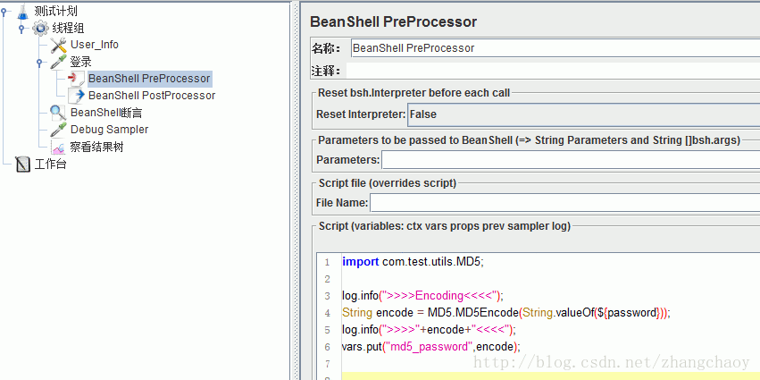Click the red arrow BeanShell PreProcessor icon
This screenshot has height=380, width=760.
pos(76,79)
